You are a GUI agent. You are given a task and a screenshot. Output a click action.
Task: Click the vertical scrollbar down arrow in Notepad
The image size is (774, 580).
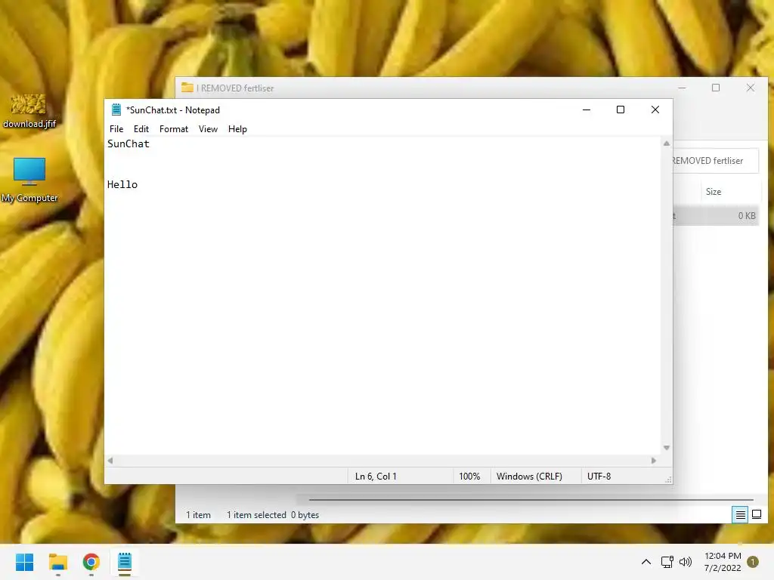pyautogui.click(x=667, y=448)
